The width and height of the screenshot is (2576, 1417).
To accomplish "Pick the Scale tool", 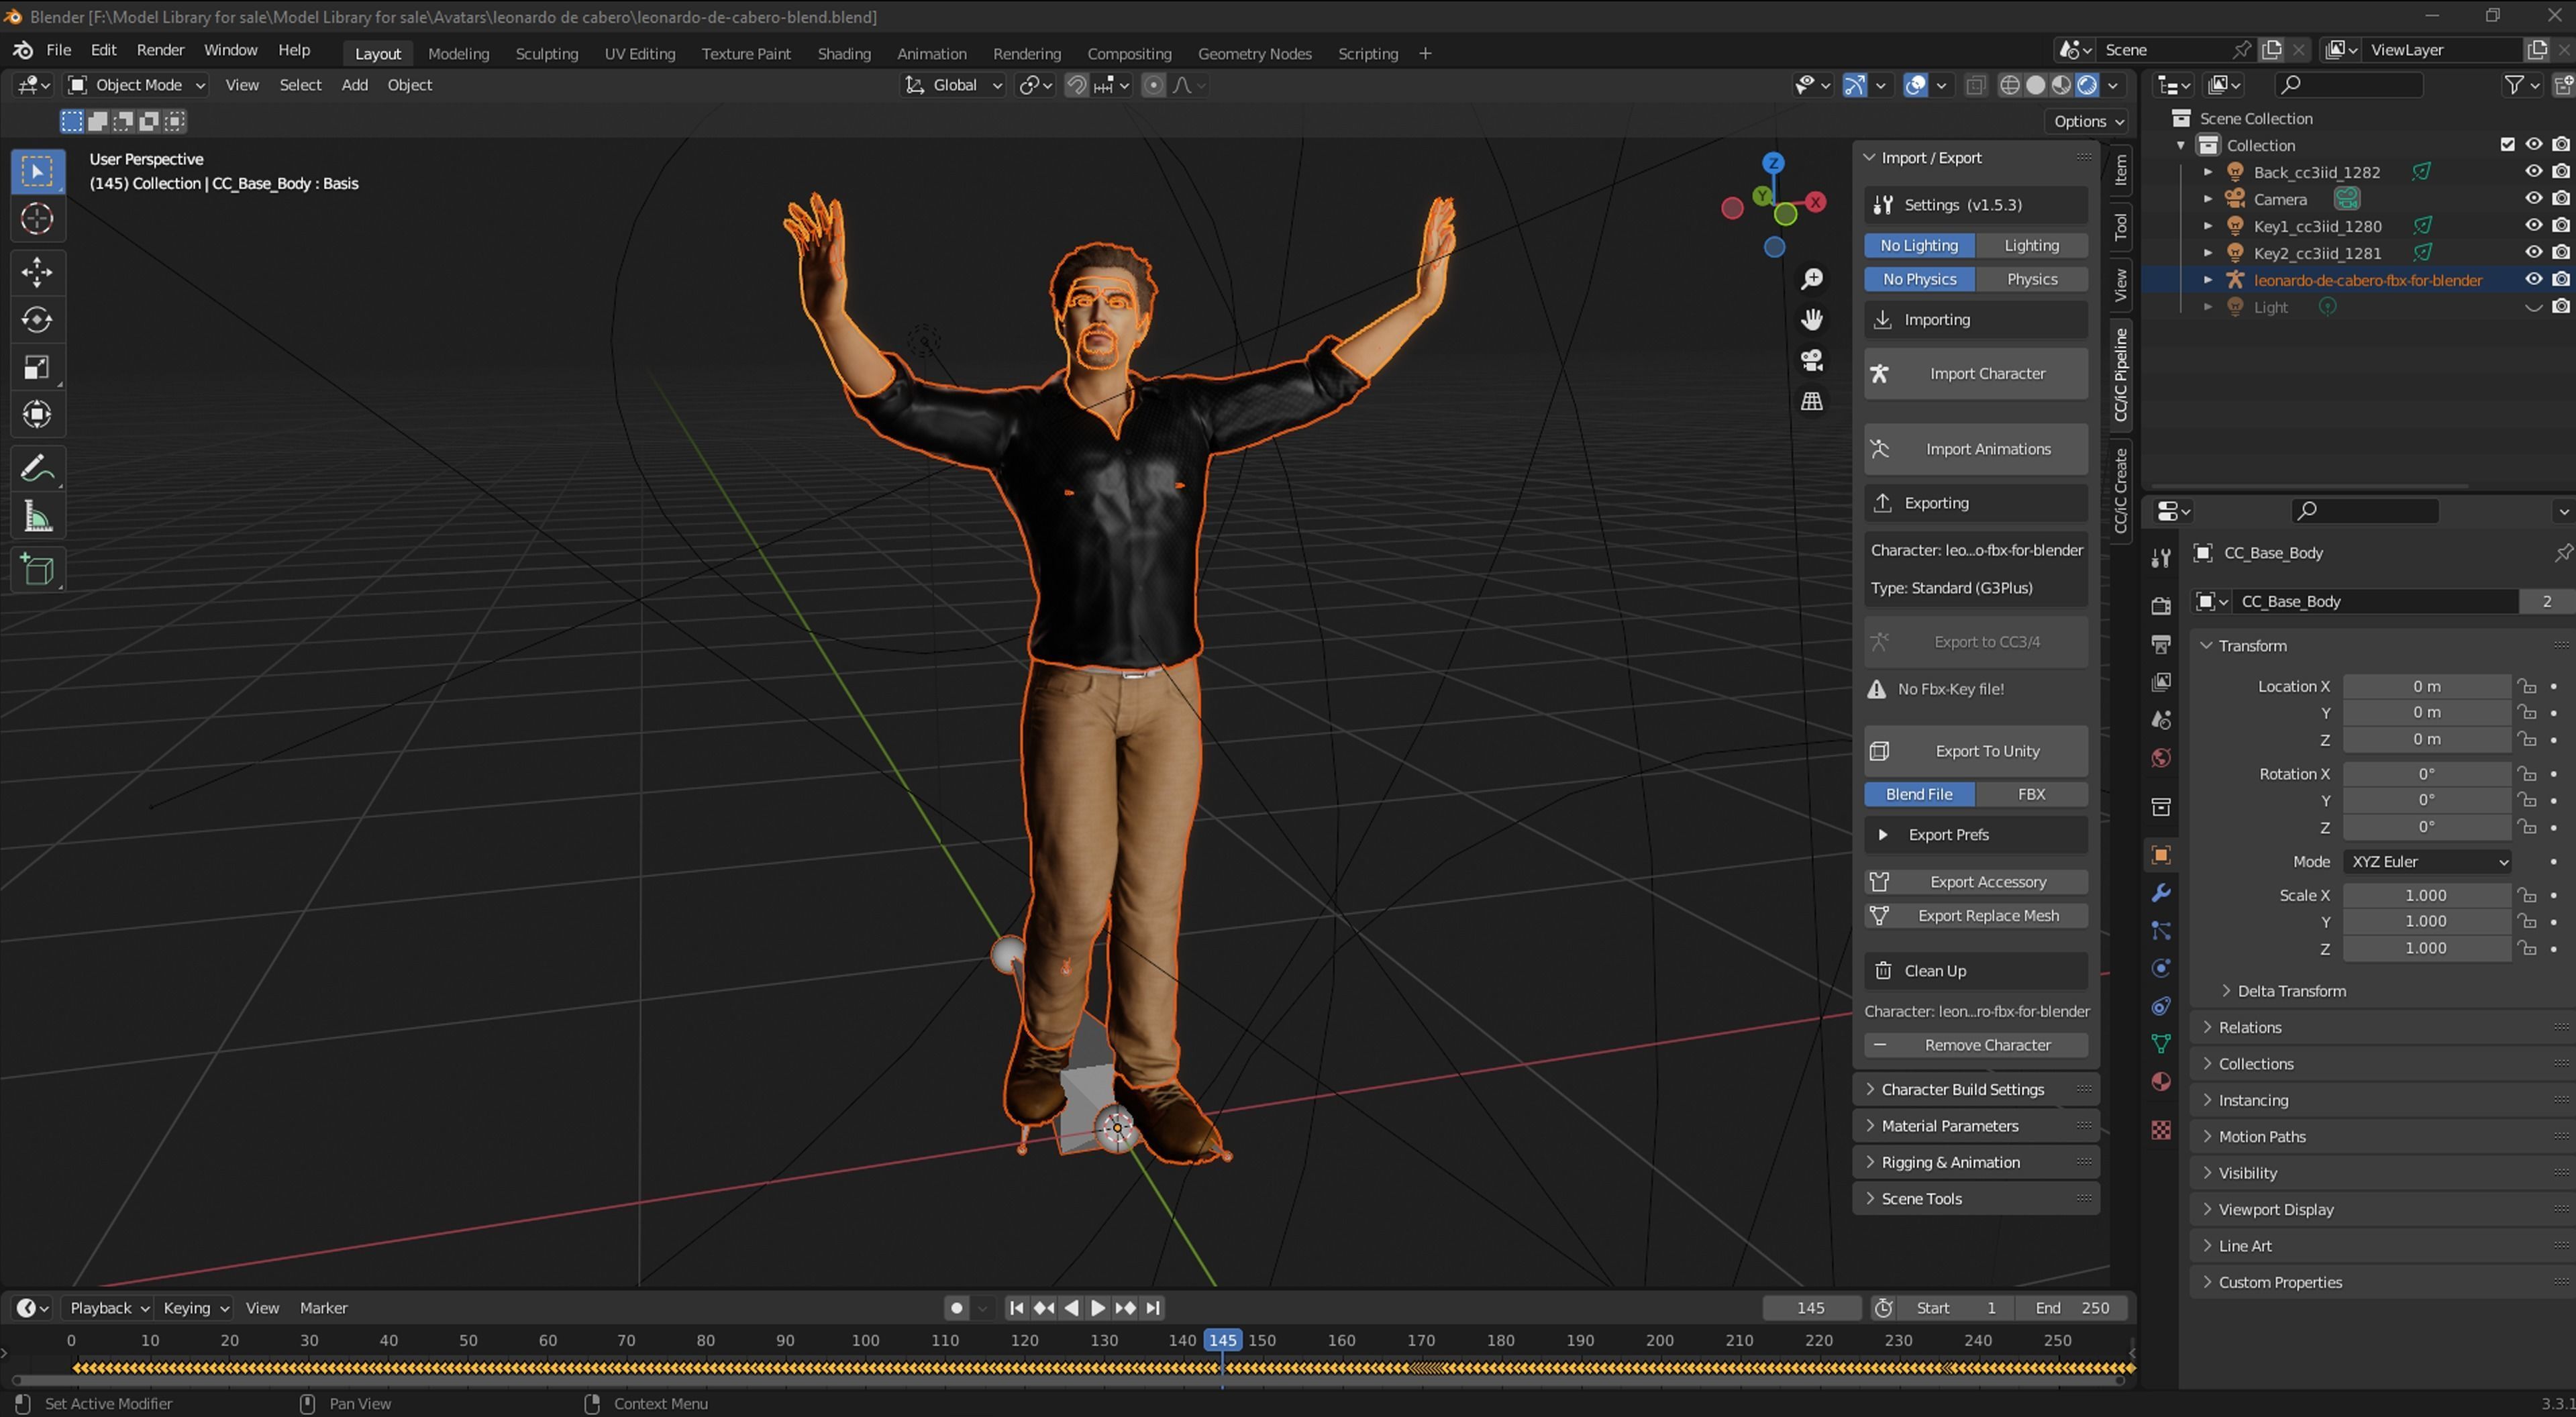I will click(37, 367).
